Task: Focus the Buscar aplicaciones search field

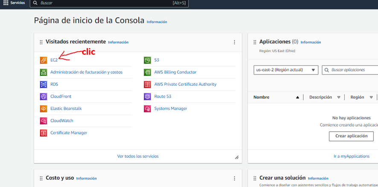Action: click(x=350, y=70)
